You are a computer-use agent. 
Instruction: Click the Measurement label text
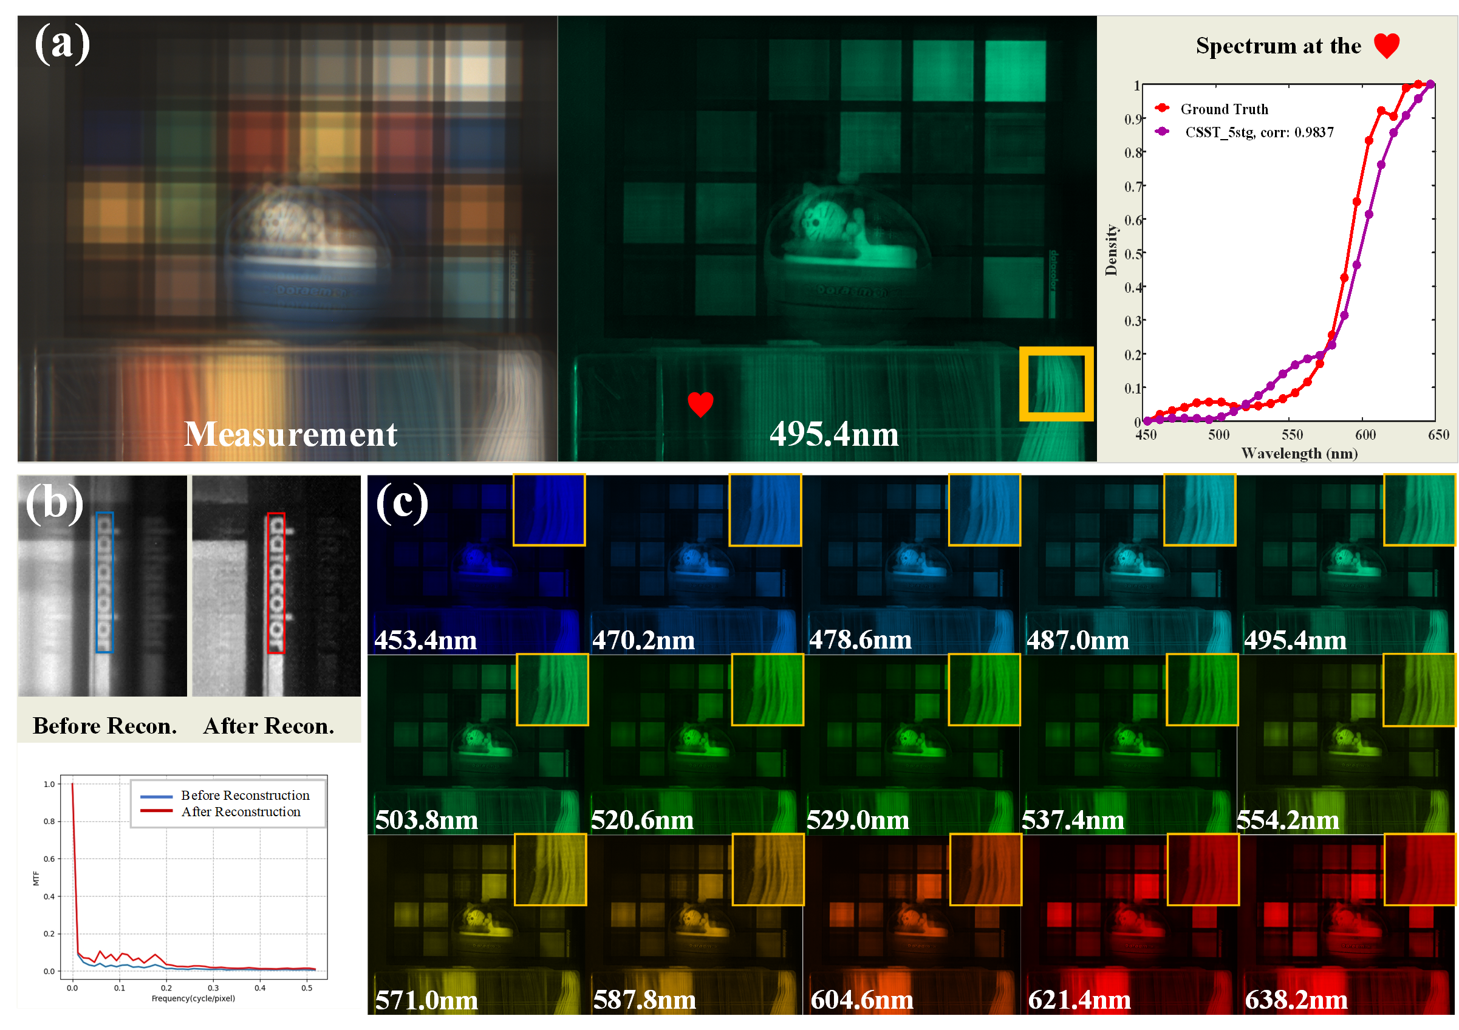pyautogui.click(x=290, y=435)
